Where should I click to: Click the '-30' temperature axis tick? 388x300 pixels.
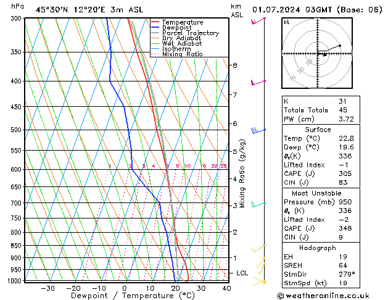[47, 288]
